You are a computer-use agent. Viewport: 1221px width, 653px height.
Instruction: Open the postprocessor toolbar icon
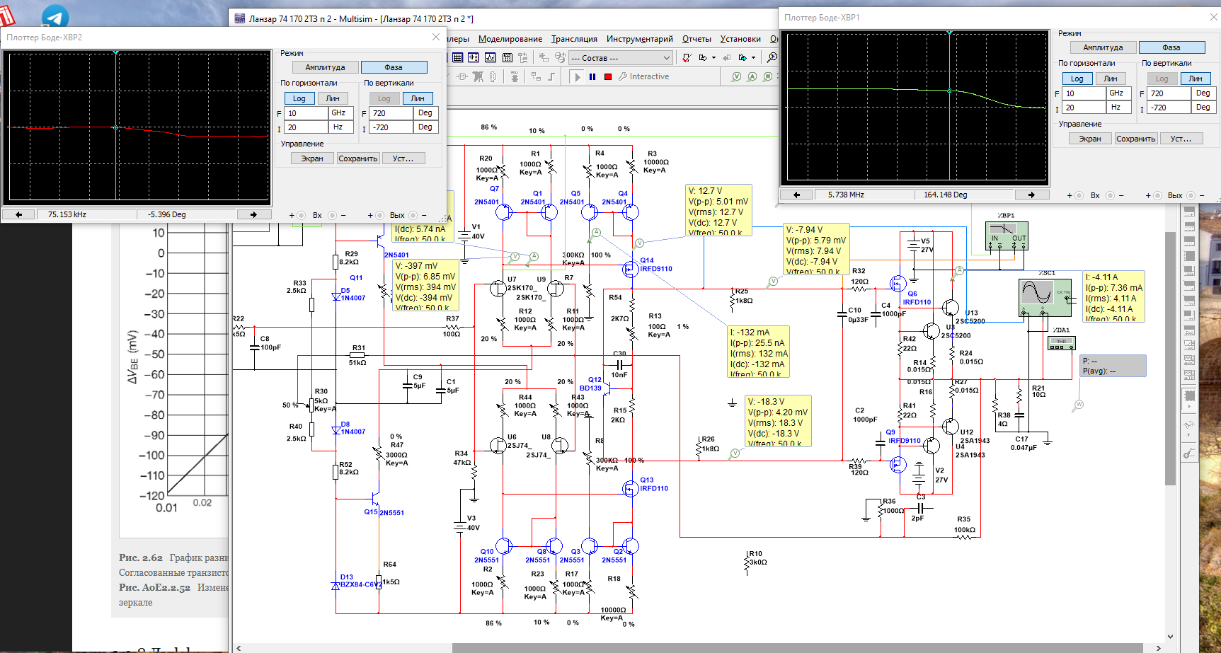pos(508,57)
